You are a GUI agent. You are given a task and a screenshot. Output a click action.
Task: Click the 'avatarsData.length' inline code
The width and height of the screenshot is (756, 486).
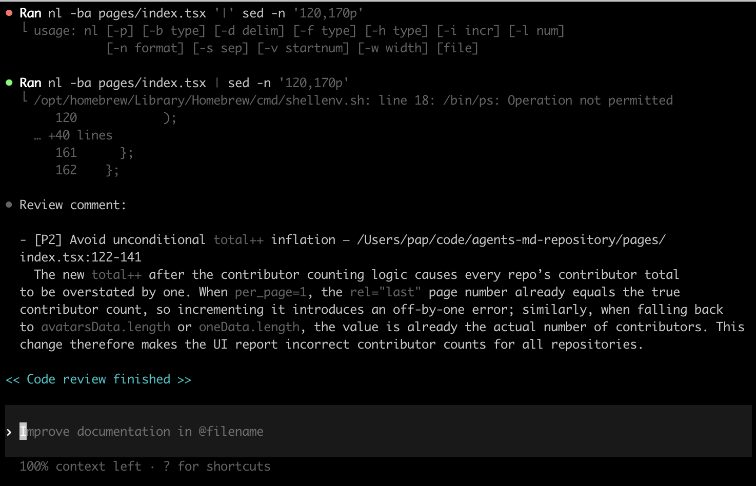(x=105, y=327)
